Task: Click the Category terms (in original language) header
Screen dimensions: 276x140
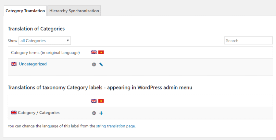Action: [x=45, y=53]
